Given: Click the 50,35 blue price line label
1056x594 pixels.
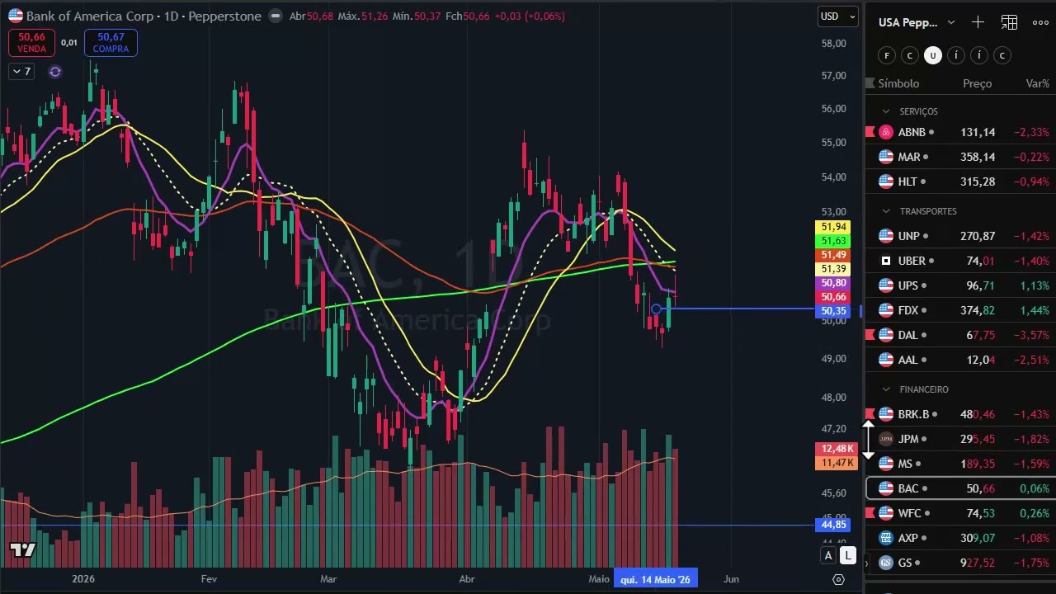Looking at the screenshot, I should (x=832, y=311).
